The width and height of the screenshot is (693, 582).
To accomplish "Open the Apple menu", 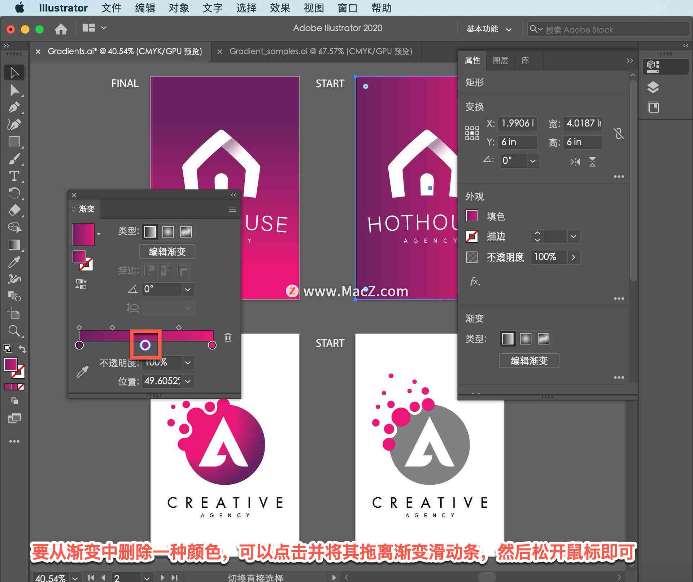I will [x=19, y=8].
